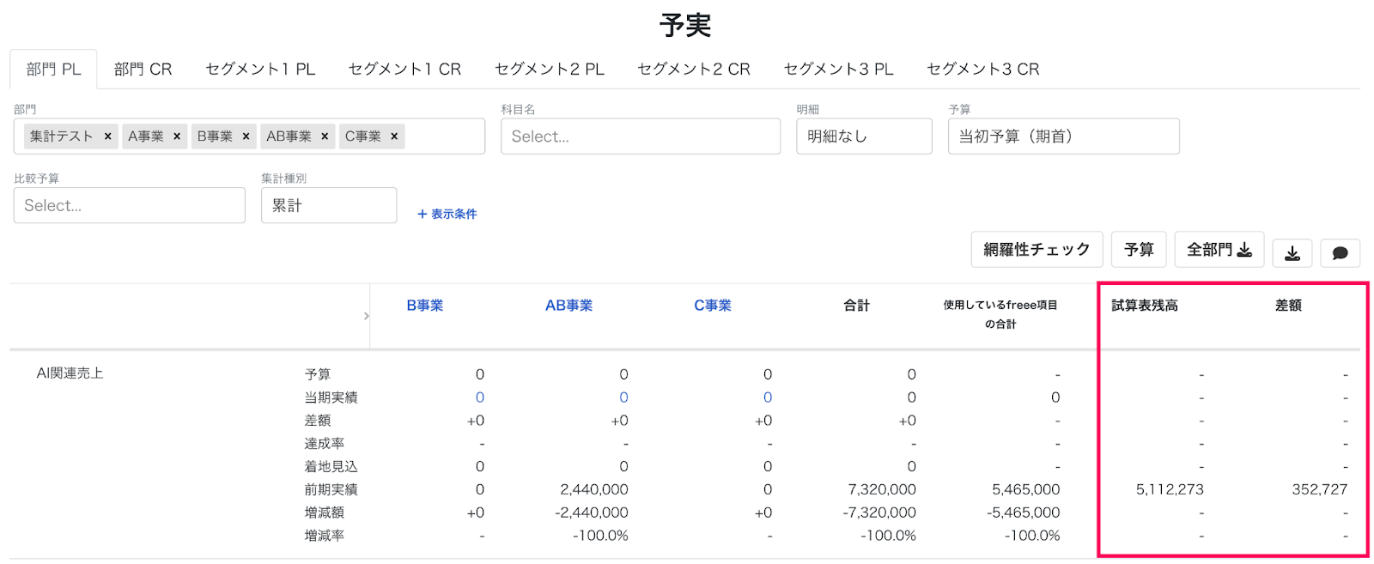The image size is (1374, 564).
Task: Open the 累計 aggregation type dropdown
Action: [x=329, y=205]
